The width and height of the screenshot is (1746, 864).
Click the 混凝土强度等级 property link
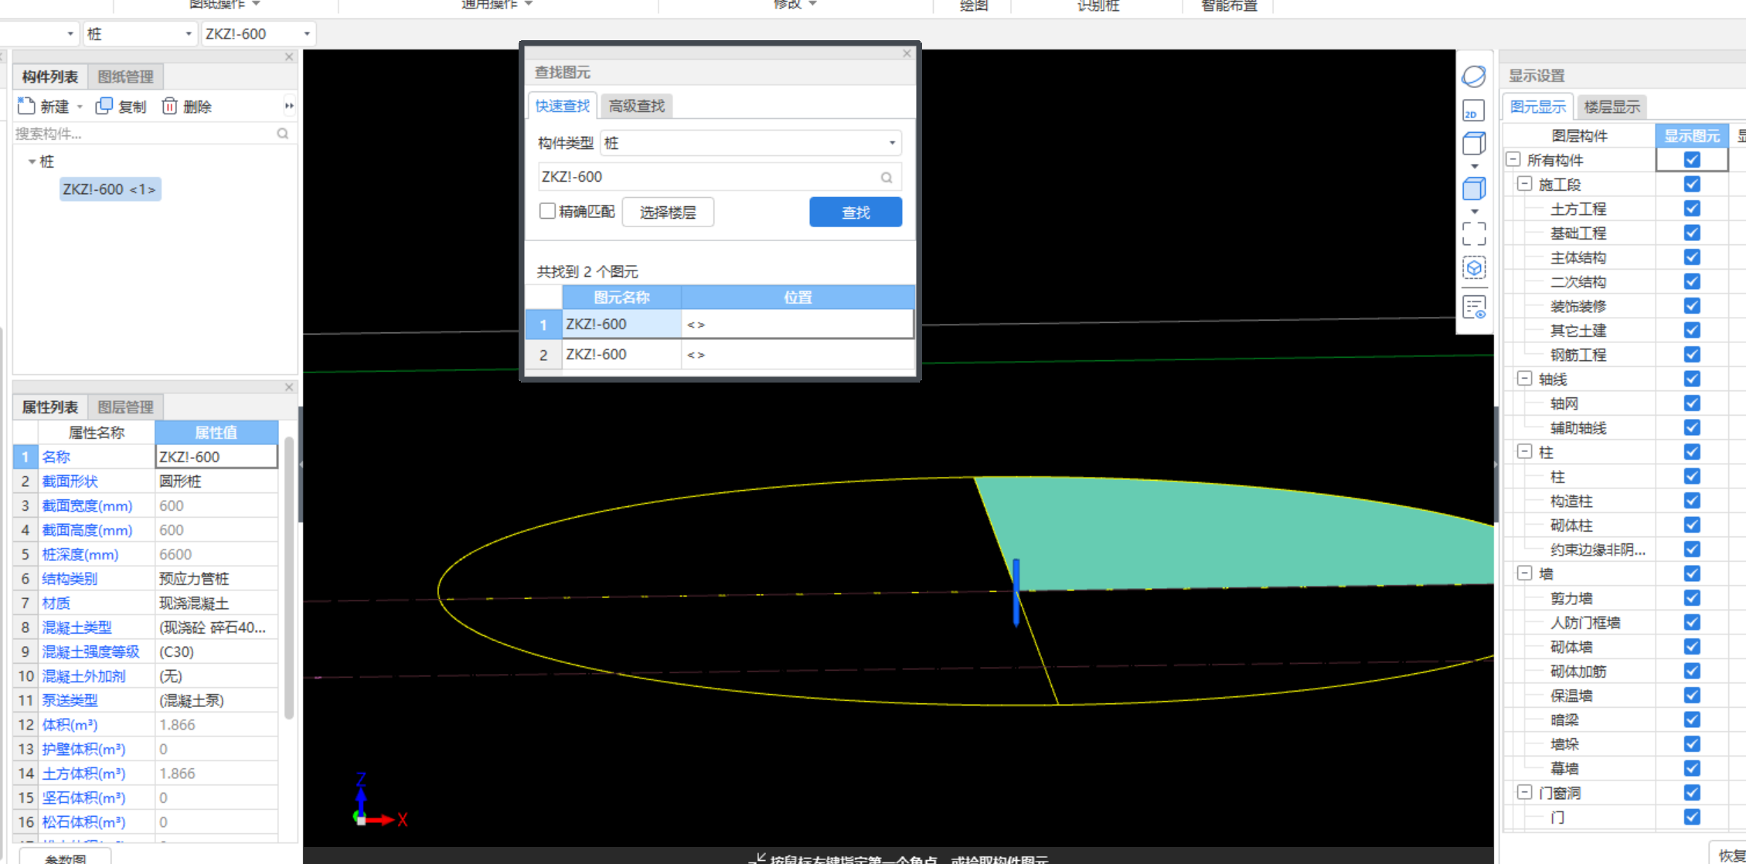pyautogui.click(x=90, y=651)
